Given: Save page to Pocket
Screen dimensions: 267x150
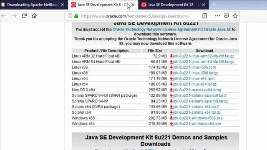Looking at the screenshot, I should (x=226, y=16).
